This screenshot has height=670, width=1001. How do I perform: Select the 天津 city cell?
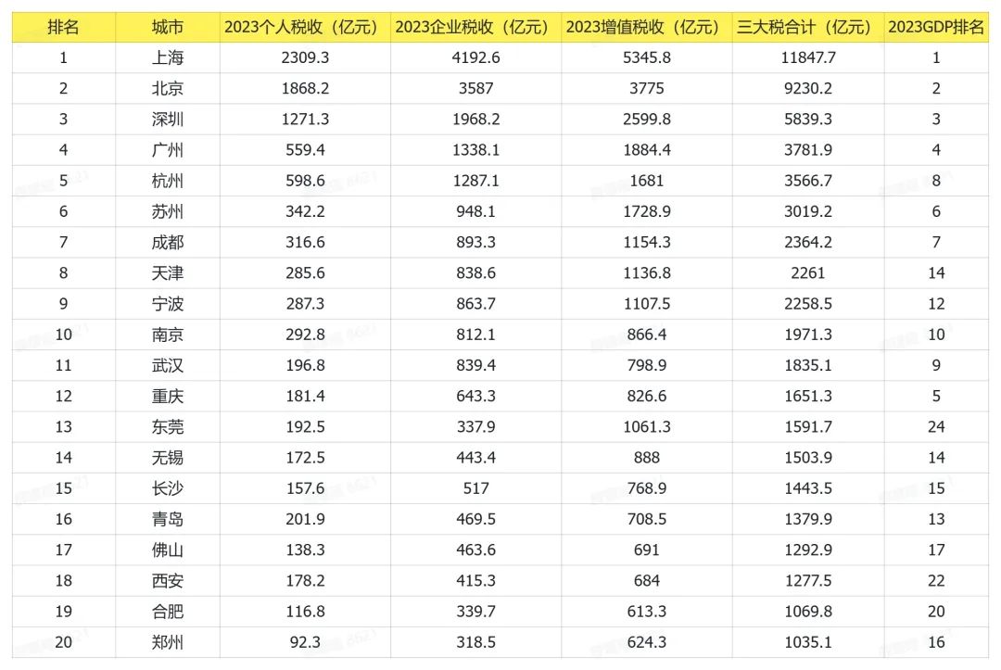(167, 272)
